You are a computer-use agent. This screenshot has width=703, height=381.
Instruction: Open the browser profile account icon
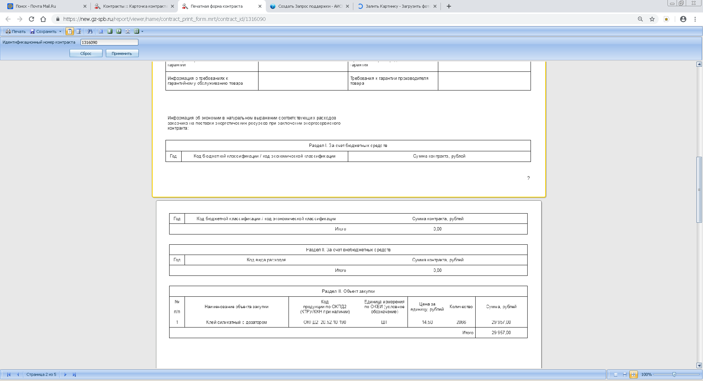(683, 19)
